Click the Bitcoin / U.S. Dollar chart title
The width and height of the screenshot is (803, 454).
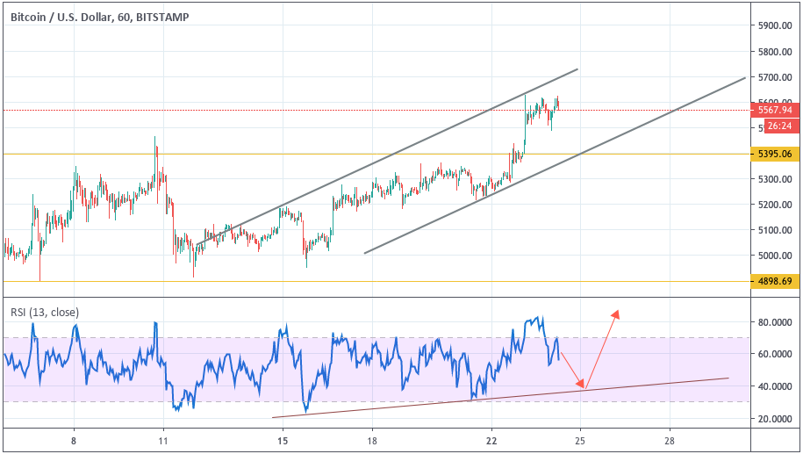pyautogui.click(x=99, y=18)
